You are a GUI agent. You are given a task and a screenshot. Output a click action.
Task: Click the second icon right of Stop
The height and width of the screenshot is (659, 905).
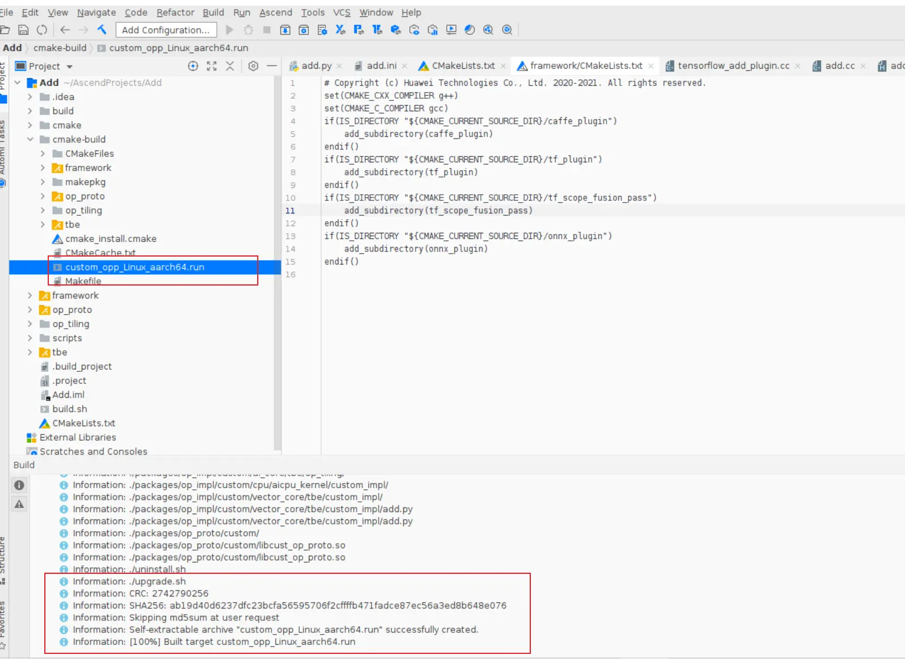coord(304,30)
